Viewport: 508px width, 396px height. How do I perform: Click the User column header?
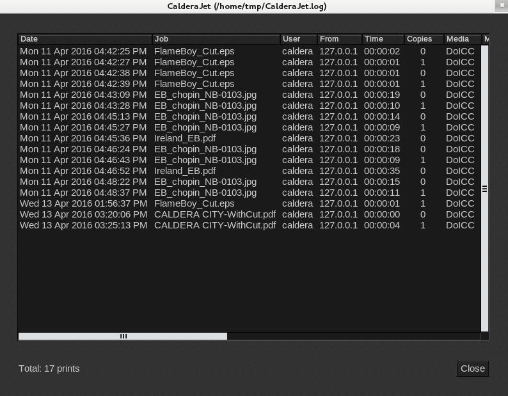(x=298, y=39)
